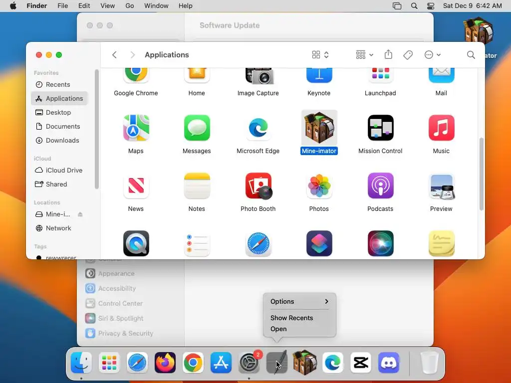Open System Settings in the Dock
511x383 pixels.
click(x=250, y=363)
